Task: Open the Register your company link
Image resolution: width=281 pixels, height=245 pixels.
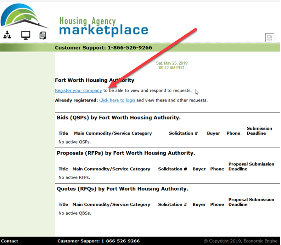Action: (x=79, y=91)
